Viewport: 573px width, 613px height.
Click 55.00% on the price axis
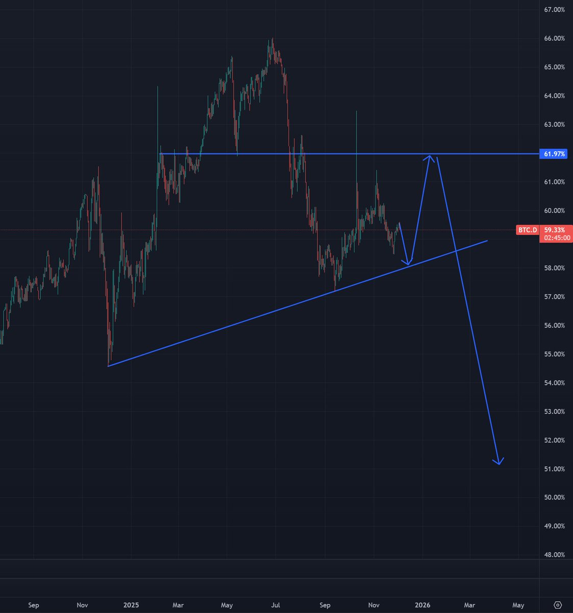pyautogui.click(x=554, y=354)
